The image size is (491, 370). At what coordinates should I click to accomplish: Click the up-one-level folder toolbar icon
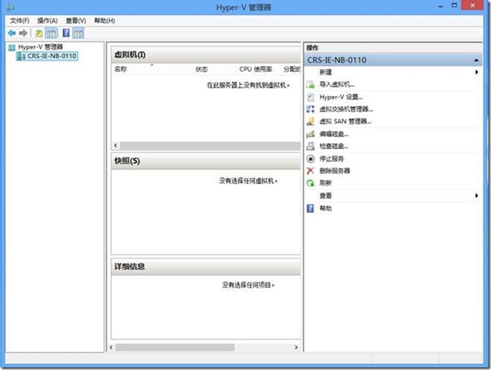pyautogui.click(x=39, y=33)
